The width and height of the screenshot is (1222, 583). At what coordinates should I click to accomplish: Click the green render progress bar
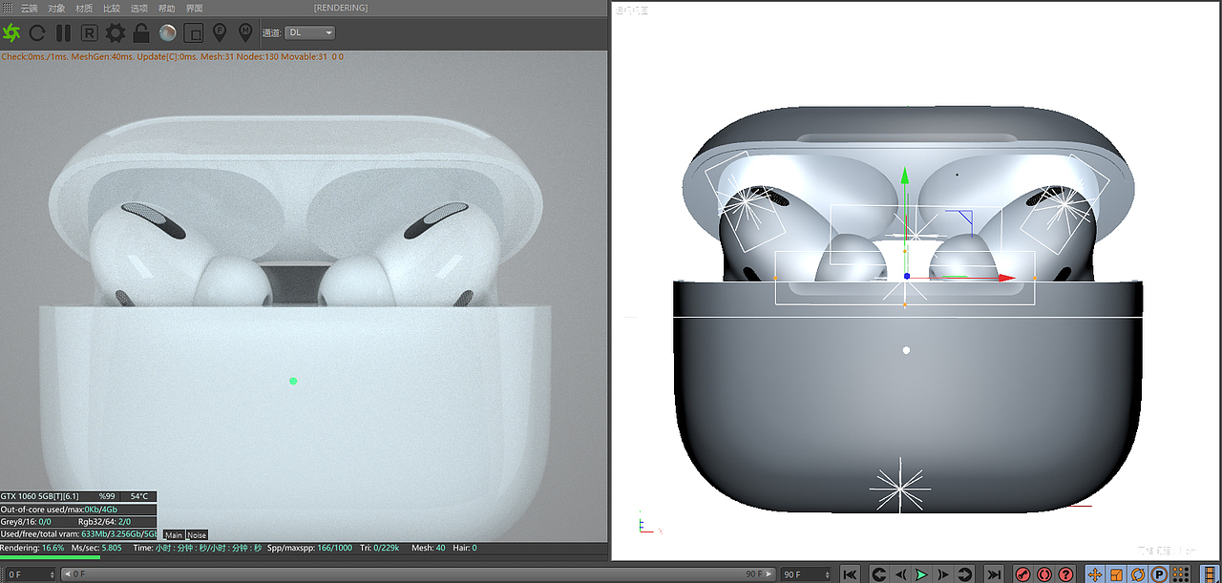[50, 557]
